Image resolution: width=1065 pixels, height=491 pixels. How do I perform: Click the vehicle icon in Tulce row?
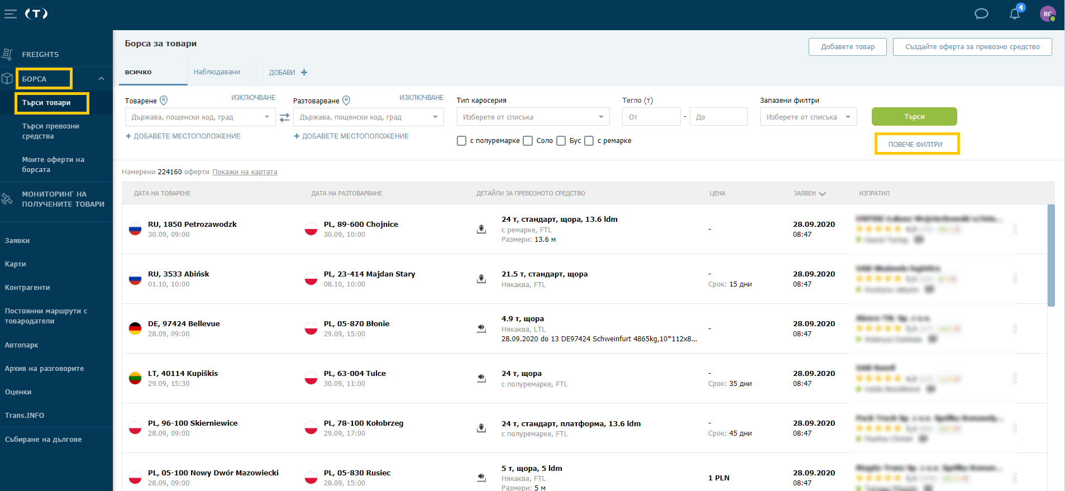tap(481, 378)
